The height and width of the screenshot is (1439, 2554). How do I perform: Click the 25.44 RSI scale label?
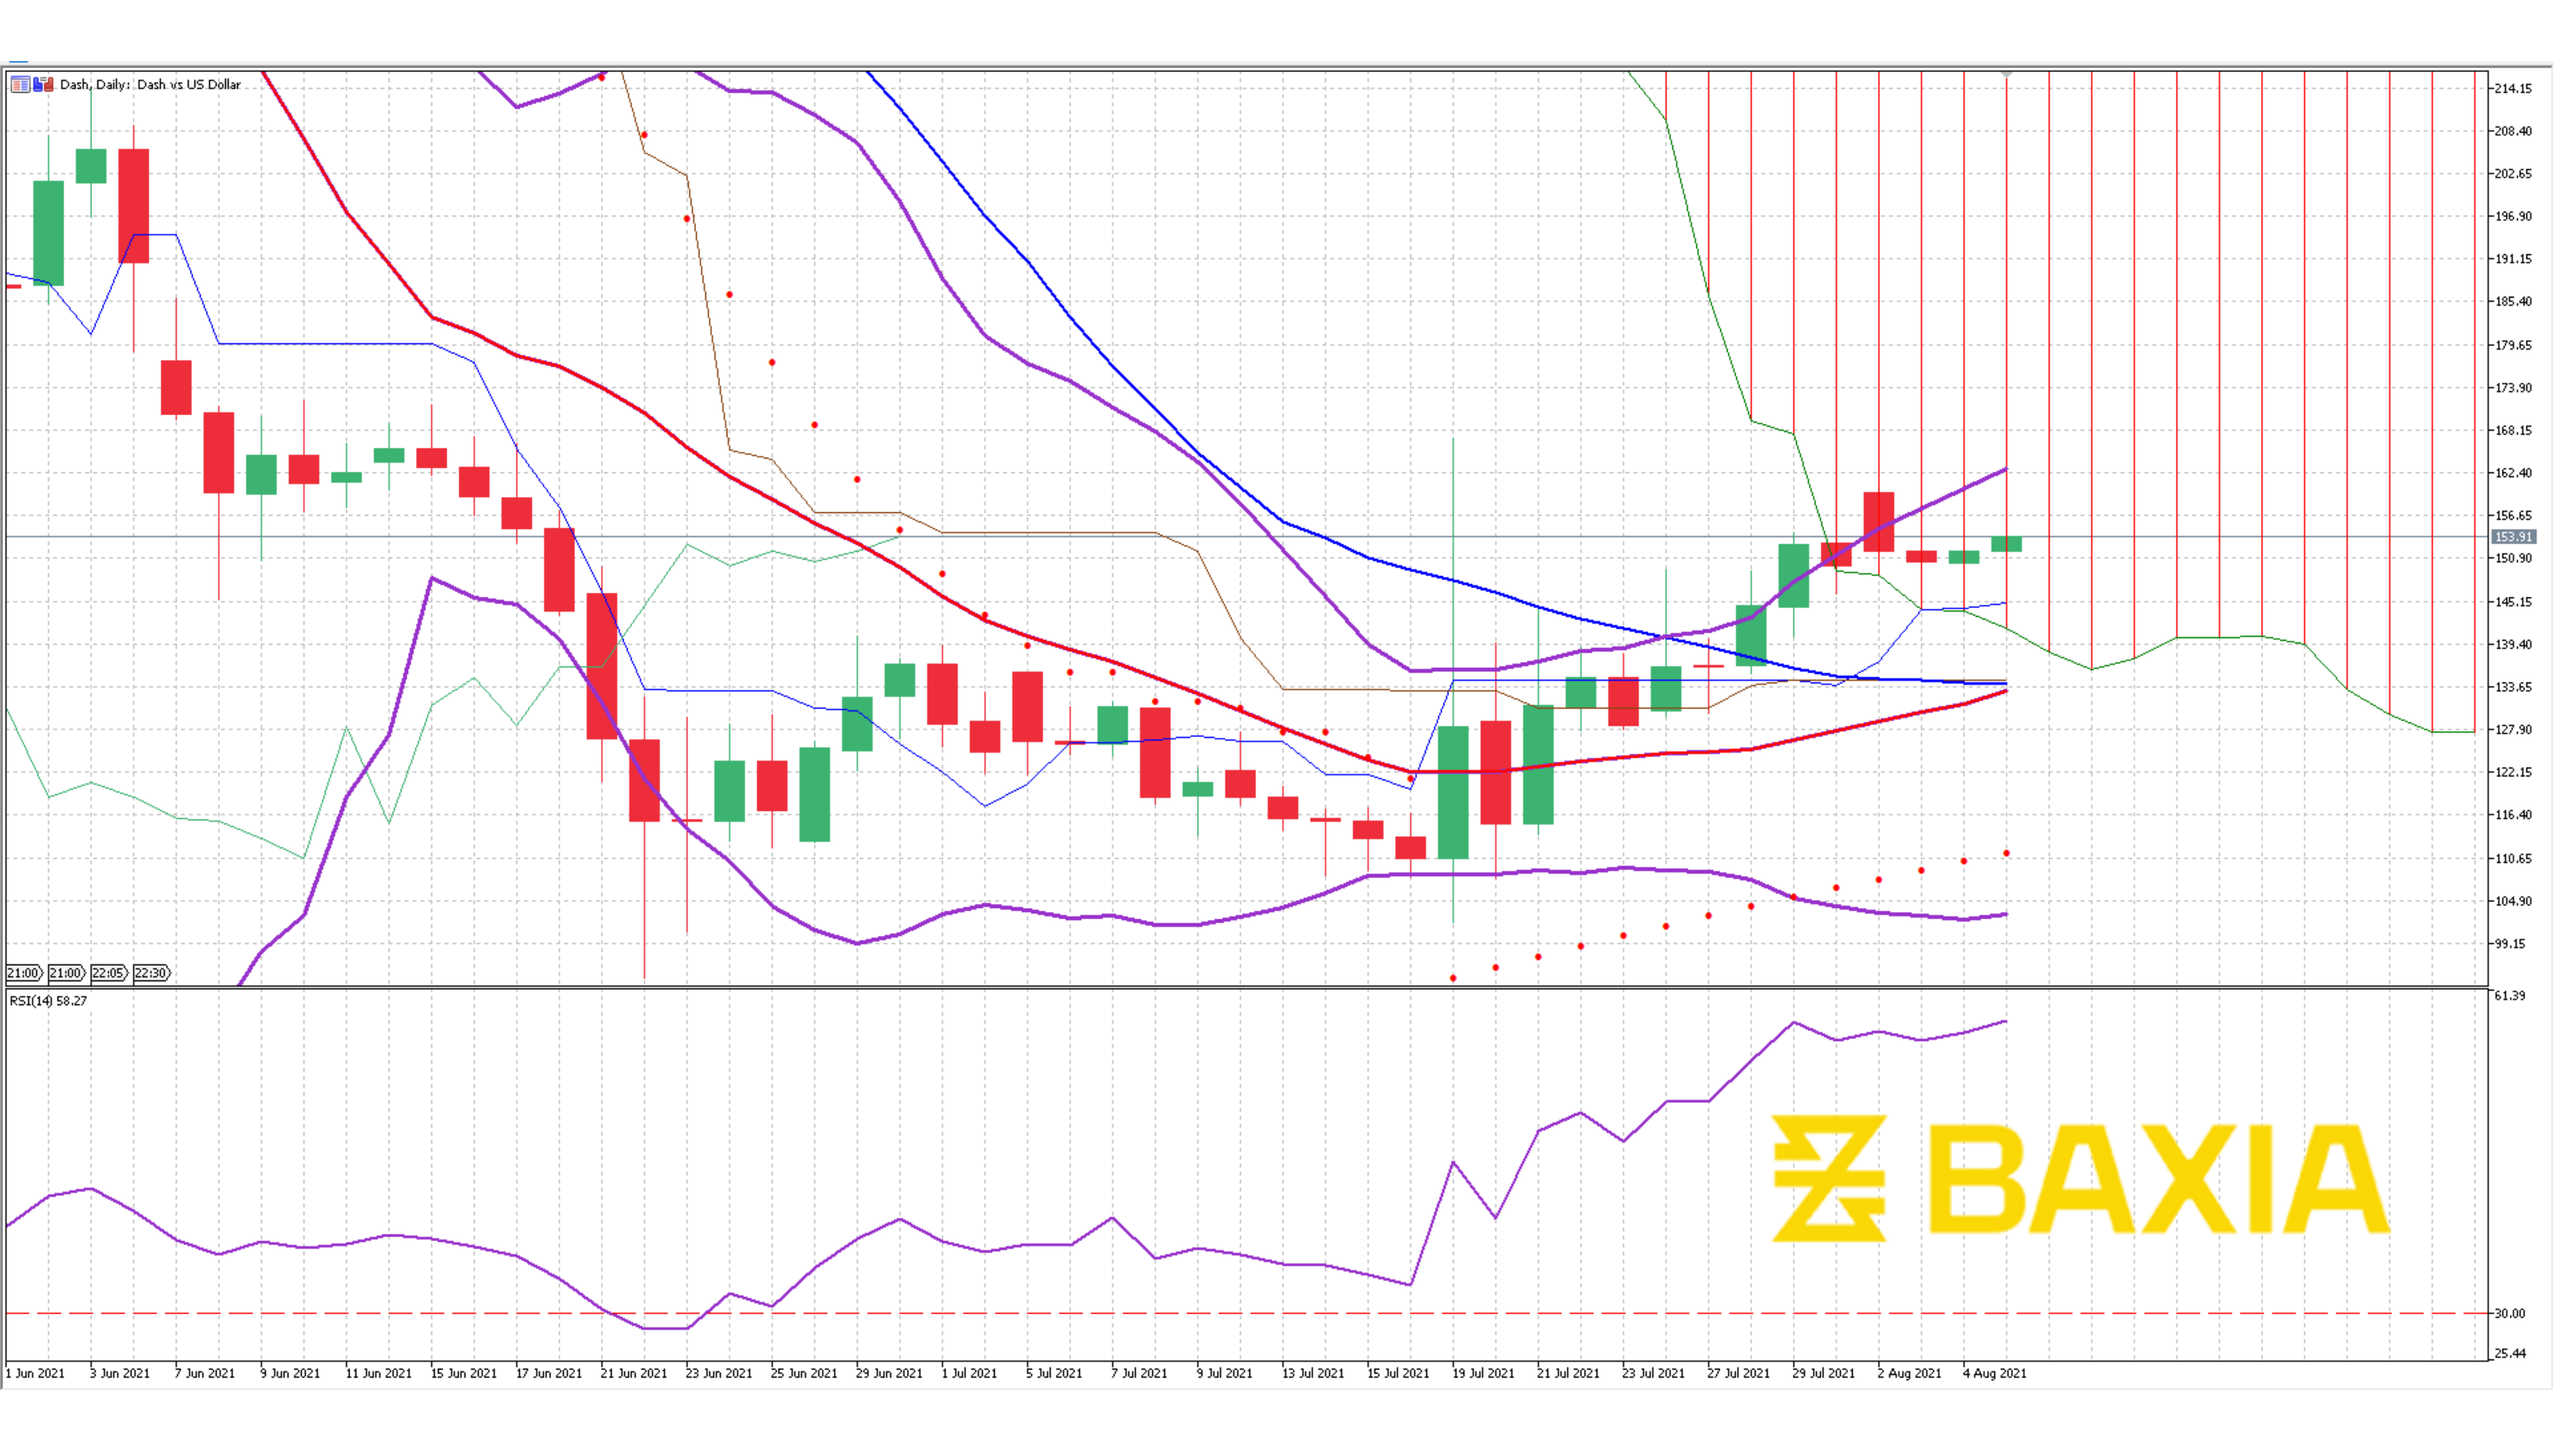2509,1354
